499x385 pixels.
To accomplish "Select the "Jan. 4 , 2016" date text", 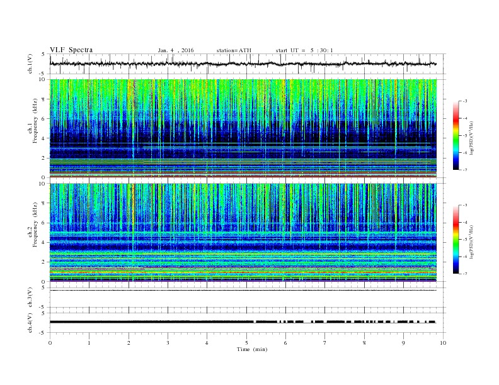I will click(176, 50).
